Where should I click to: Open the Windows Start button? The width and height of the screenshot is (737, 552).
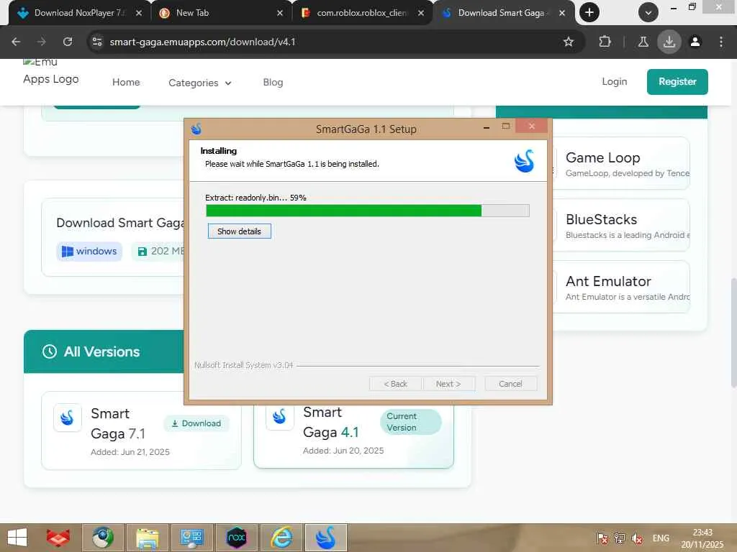coord(17,538)
